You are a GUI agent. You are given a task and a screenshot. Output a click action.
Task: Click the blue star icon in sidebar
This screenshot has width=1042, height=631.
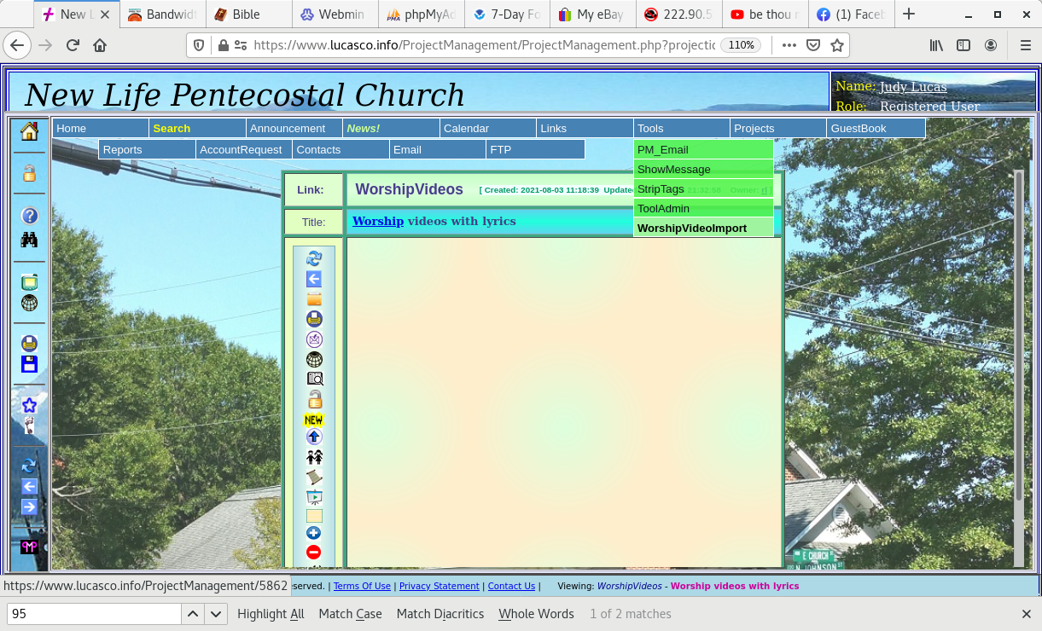tap(29, 405)
